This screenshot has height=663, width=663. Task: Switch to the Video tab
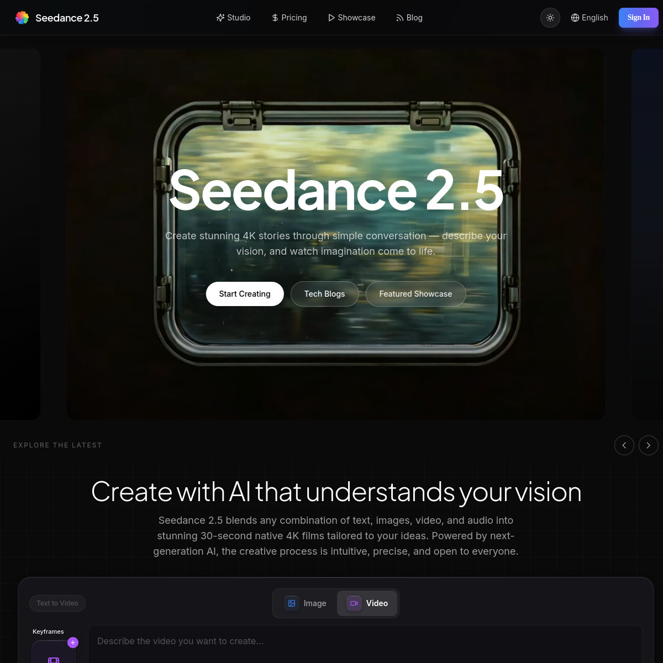(367, 603)
